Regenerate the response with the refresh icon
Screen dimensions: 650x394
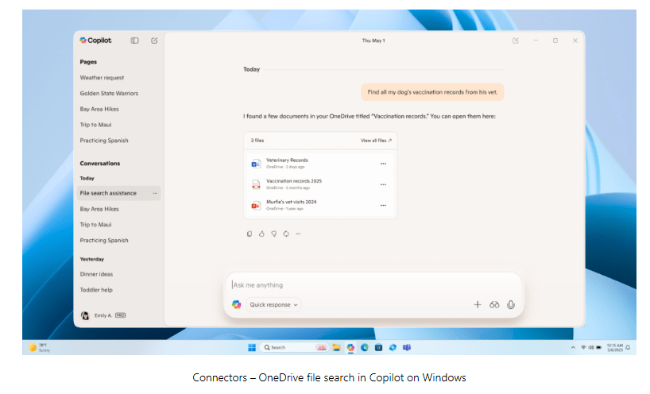pyautogui.click(x=285, y=234)
